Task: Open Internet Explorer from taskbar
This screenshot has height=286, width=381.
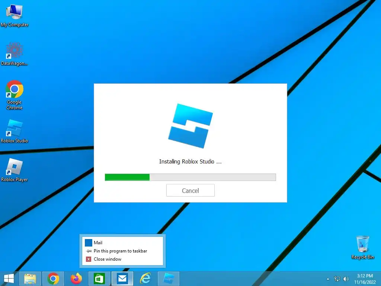Action: coord(145,279)
